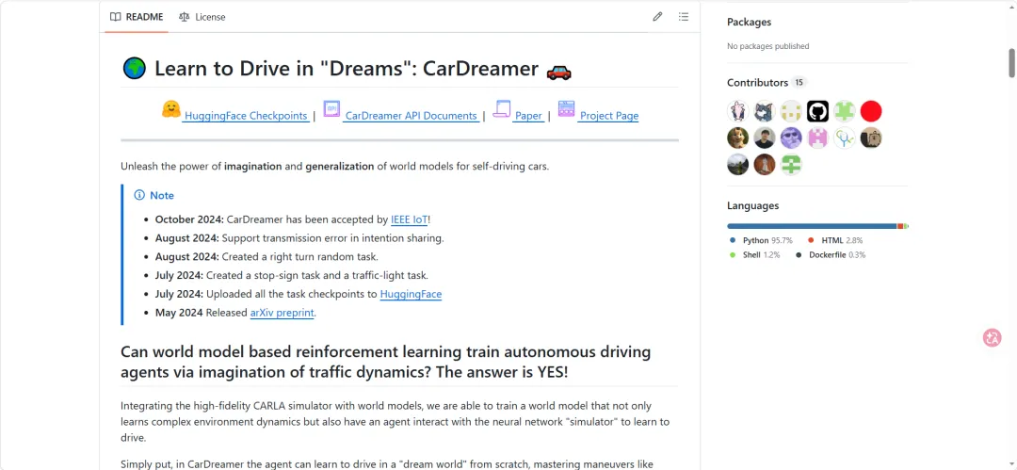Click the page vertical scrollbar thumb

click(x=1011, y=63)
